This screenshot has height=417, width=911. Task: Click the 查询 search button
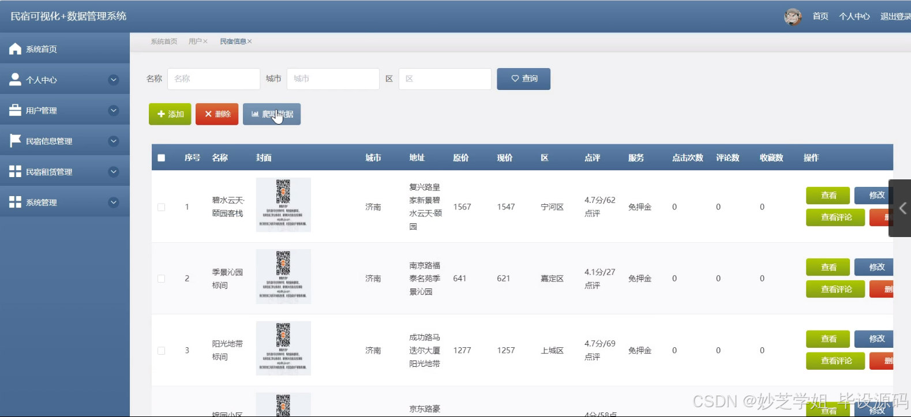pyautogui.click(x=523, y=79)
